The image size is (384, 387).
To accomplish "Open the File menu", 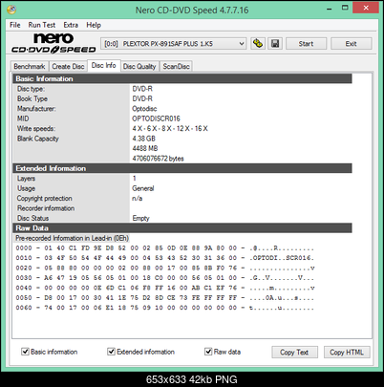I will [x=14, y=25].
